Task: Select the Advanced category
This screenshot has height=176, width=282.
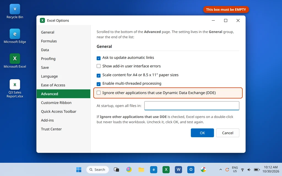Action: tap(63, 94)
